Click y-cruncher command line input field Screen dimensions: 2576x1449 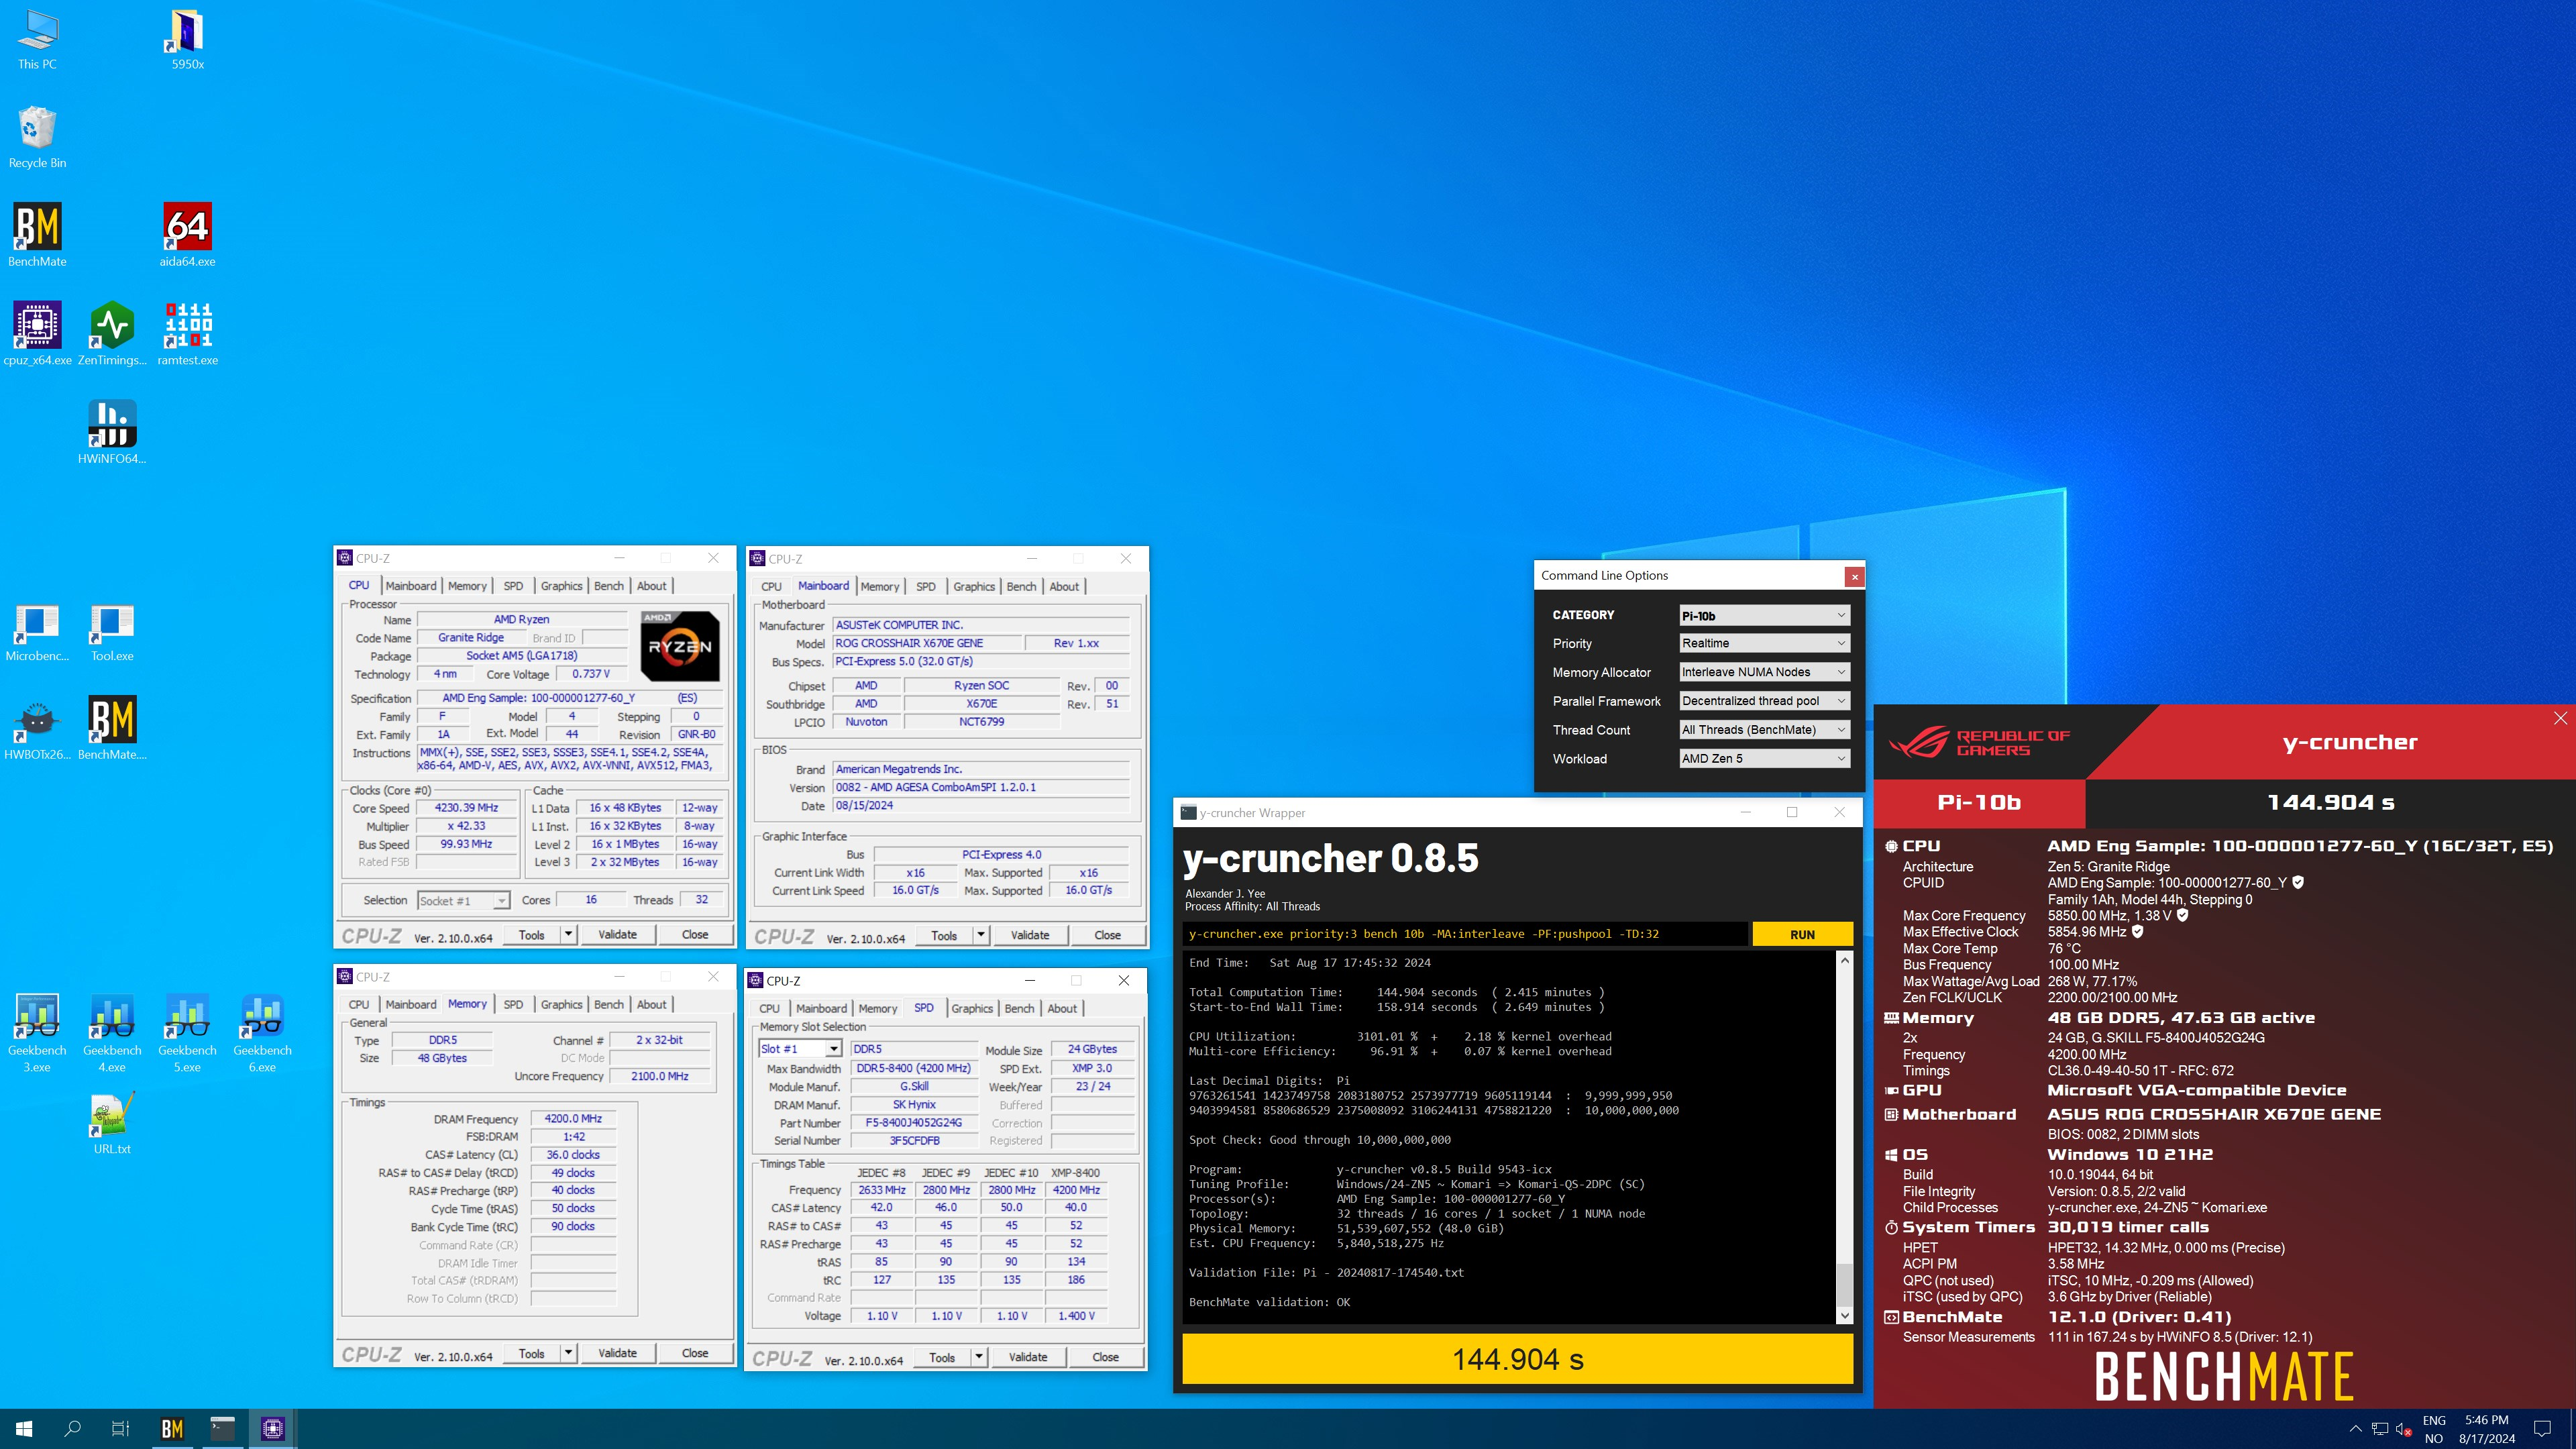(1466, 934)
